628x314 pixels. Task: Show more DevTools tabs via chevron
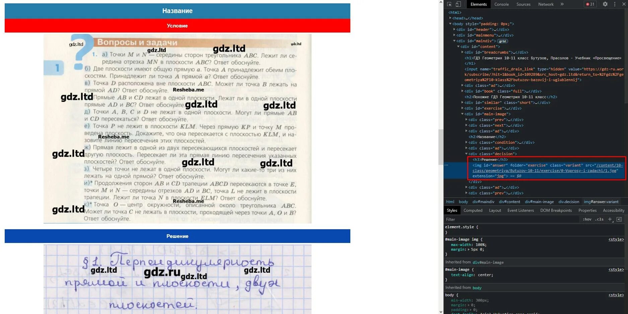tap(562, 4)
